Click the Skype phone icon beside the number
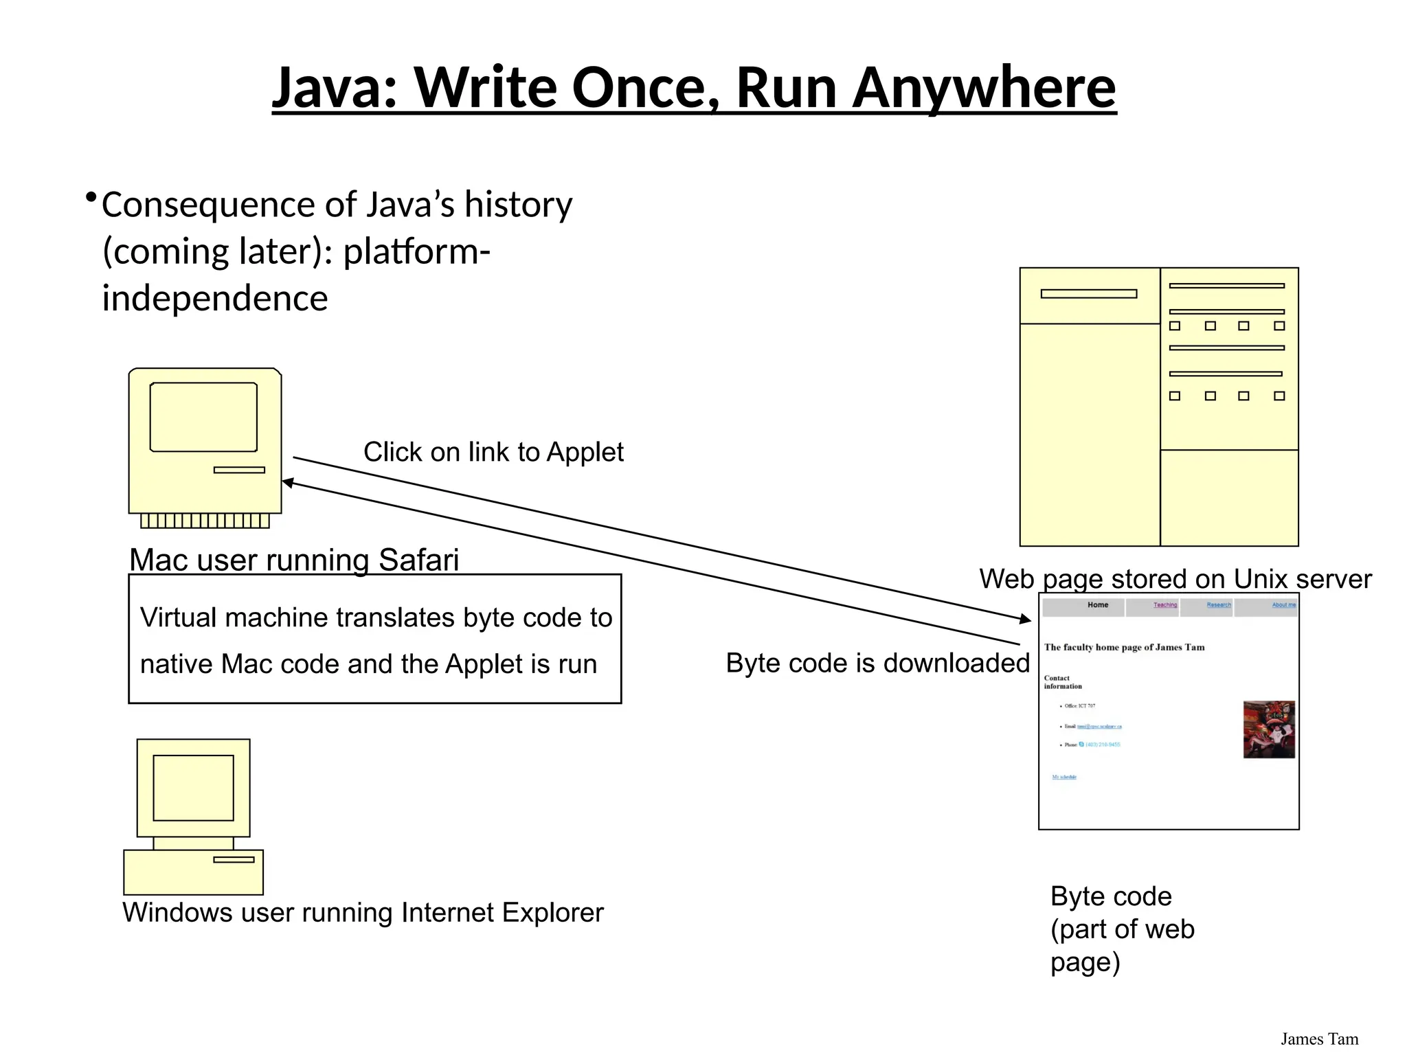Viewport: 1407px width, 1055px height. pos(1081,745)
